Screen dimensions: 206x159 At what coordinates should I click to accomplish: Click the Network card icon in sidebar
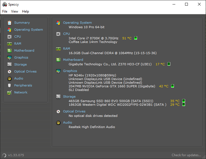coord(9,93)
